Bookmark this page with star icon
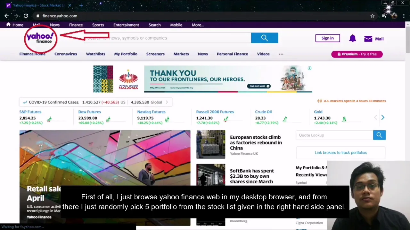The height and width of the screenshot is (230, 410). [372, 16]
